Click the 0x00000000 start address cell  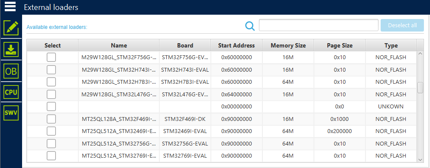coord(236,106)
